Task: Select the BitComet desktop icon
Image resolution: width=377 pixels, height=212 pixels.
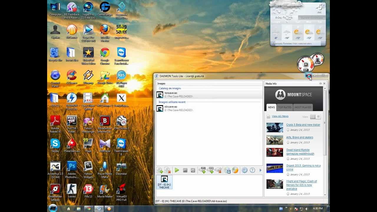Action: [x=72, y=32]
